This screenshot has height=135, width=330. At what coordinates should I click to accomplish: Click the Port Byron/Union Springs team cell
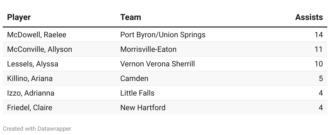coord(163,35)
